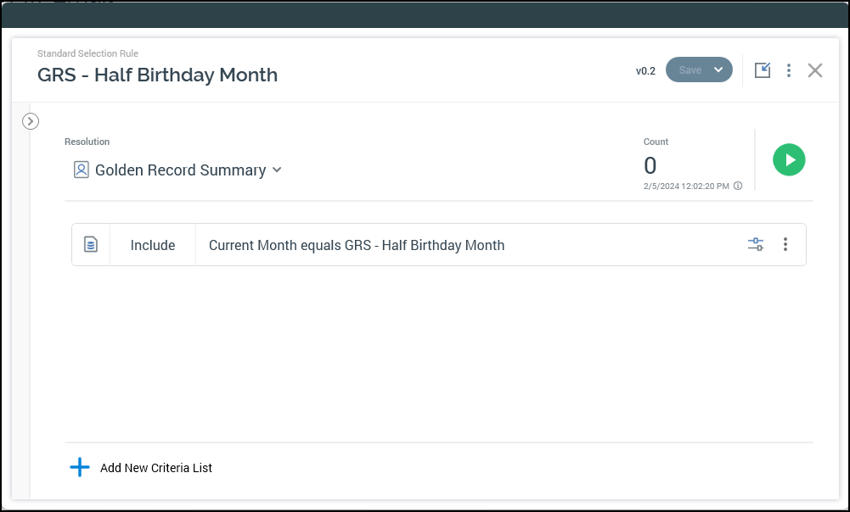Open the rule's three-dot options menu in header
Viewport: 850px width, 512px height.
789,70
